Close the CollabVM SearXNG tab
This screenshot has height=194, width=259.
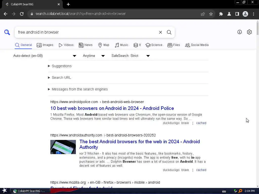click(x=59, y=4)
